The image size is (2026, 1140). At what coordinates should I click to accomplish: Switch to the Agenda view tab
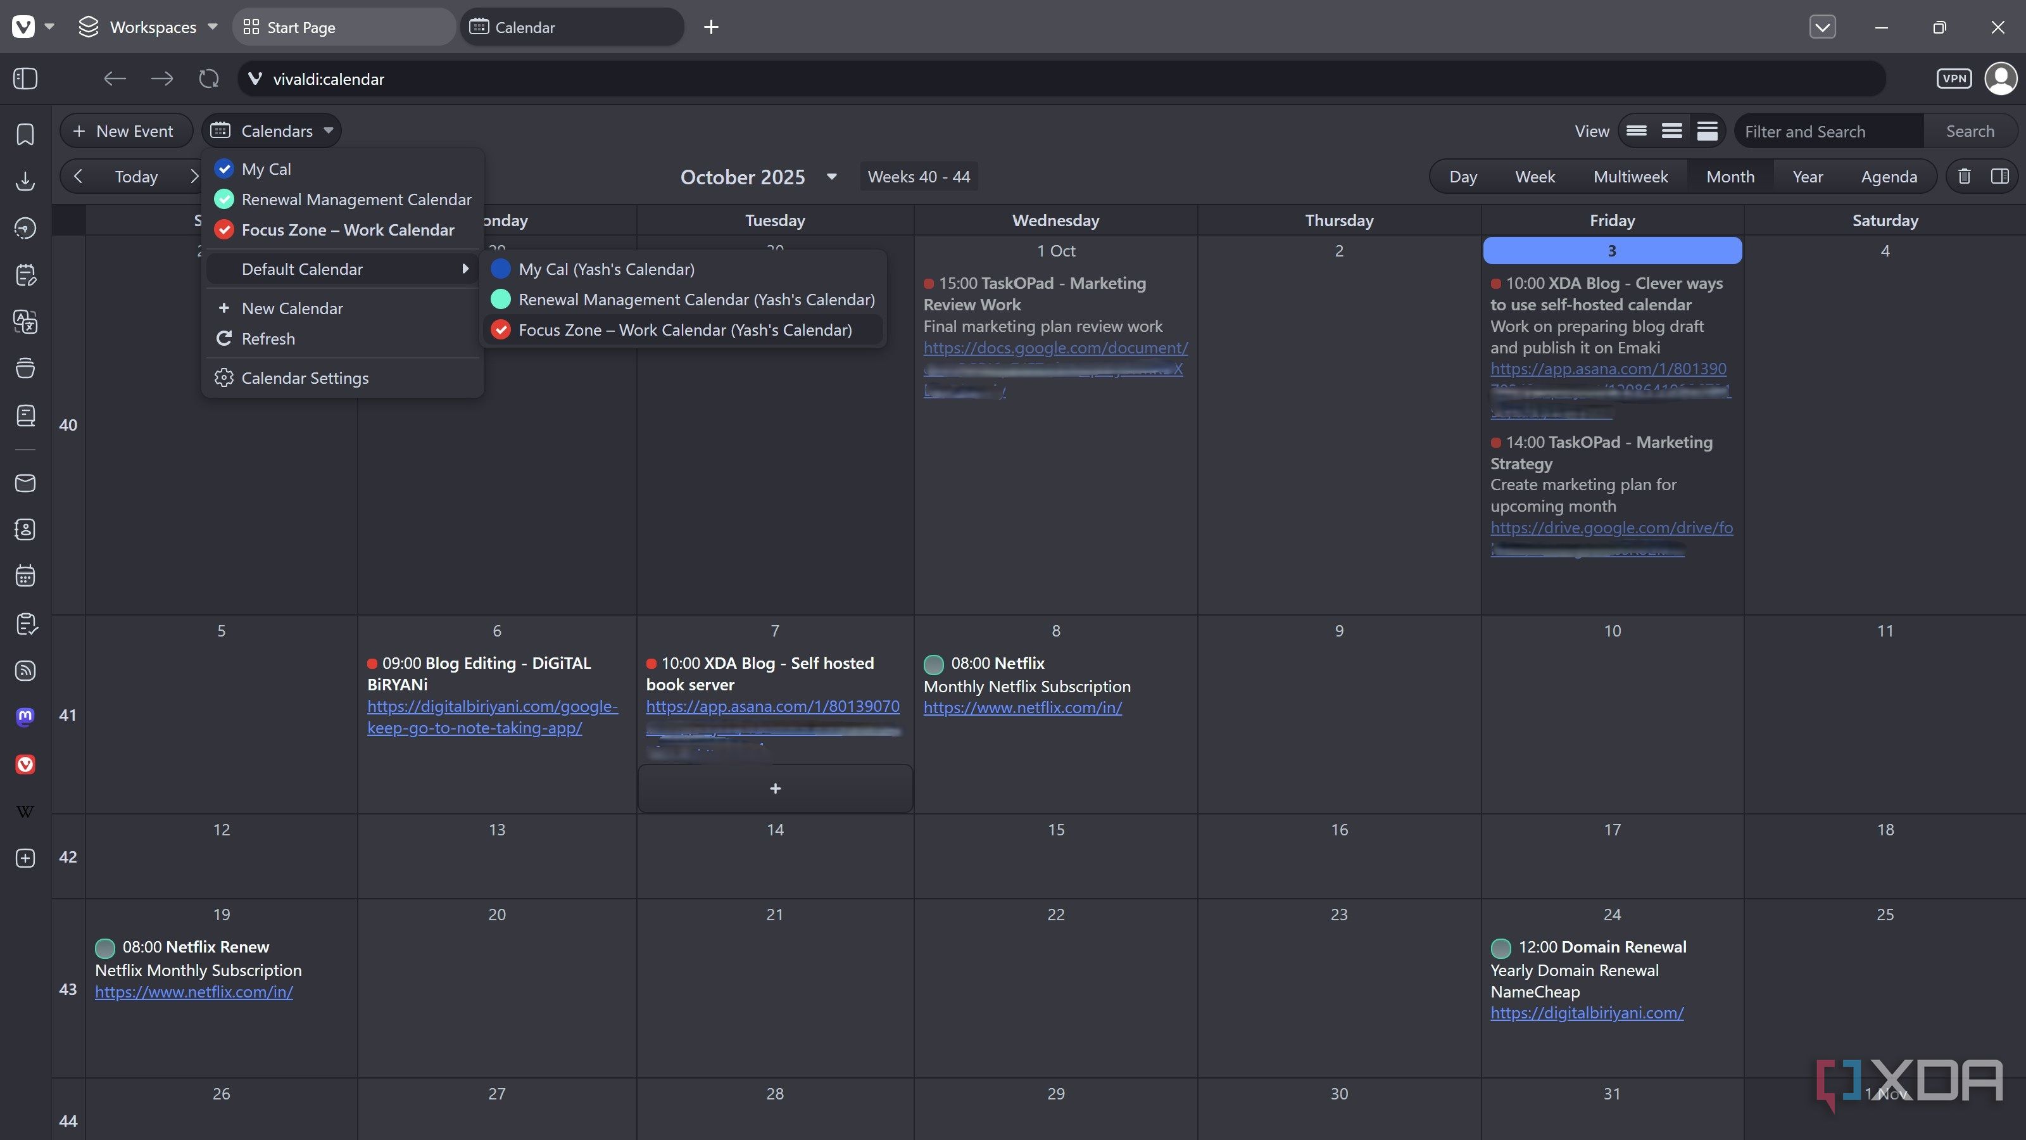1889,176
